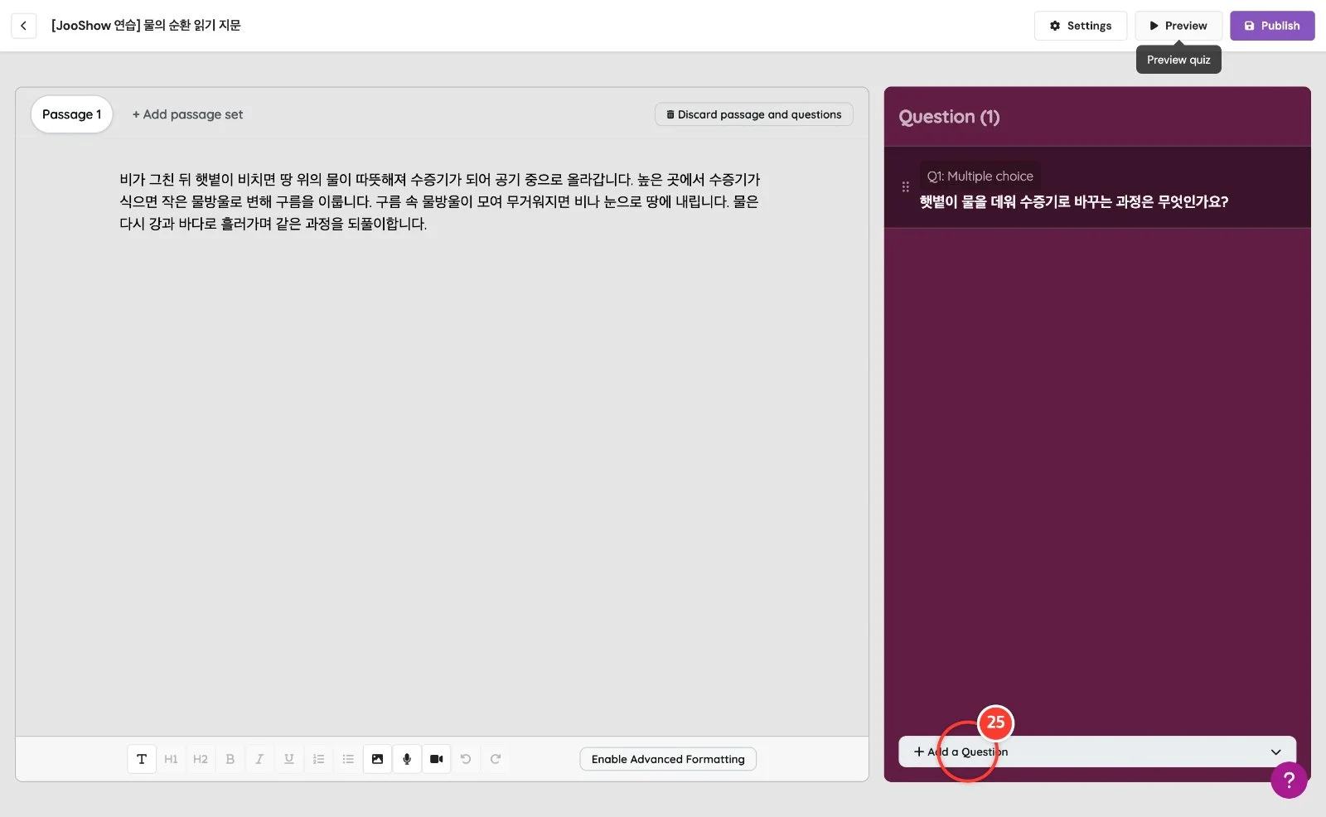Toggle bold formatting

(230, 759)
